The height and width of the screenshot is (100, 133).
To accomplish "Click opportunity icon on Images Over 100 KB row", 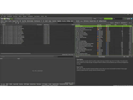I will 98,31.
